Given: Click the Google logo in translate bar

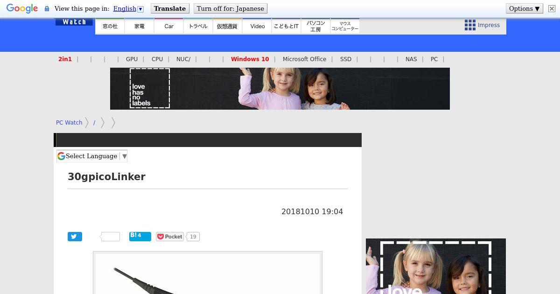Looking at the screenshot, I should (22, 9).
